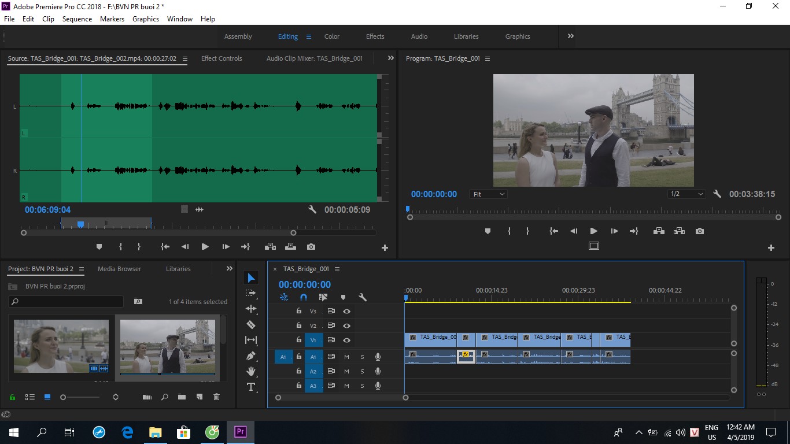The height and width of the screenshot is (444, 790).
Task: Open the Sequence menu
Action: pos(77,19)
